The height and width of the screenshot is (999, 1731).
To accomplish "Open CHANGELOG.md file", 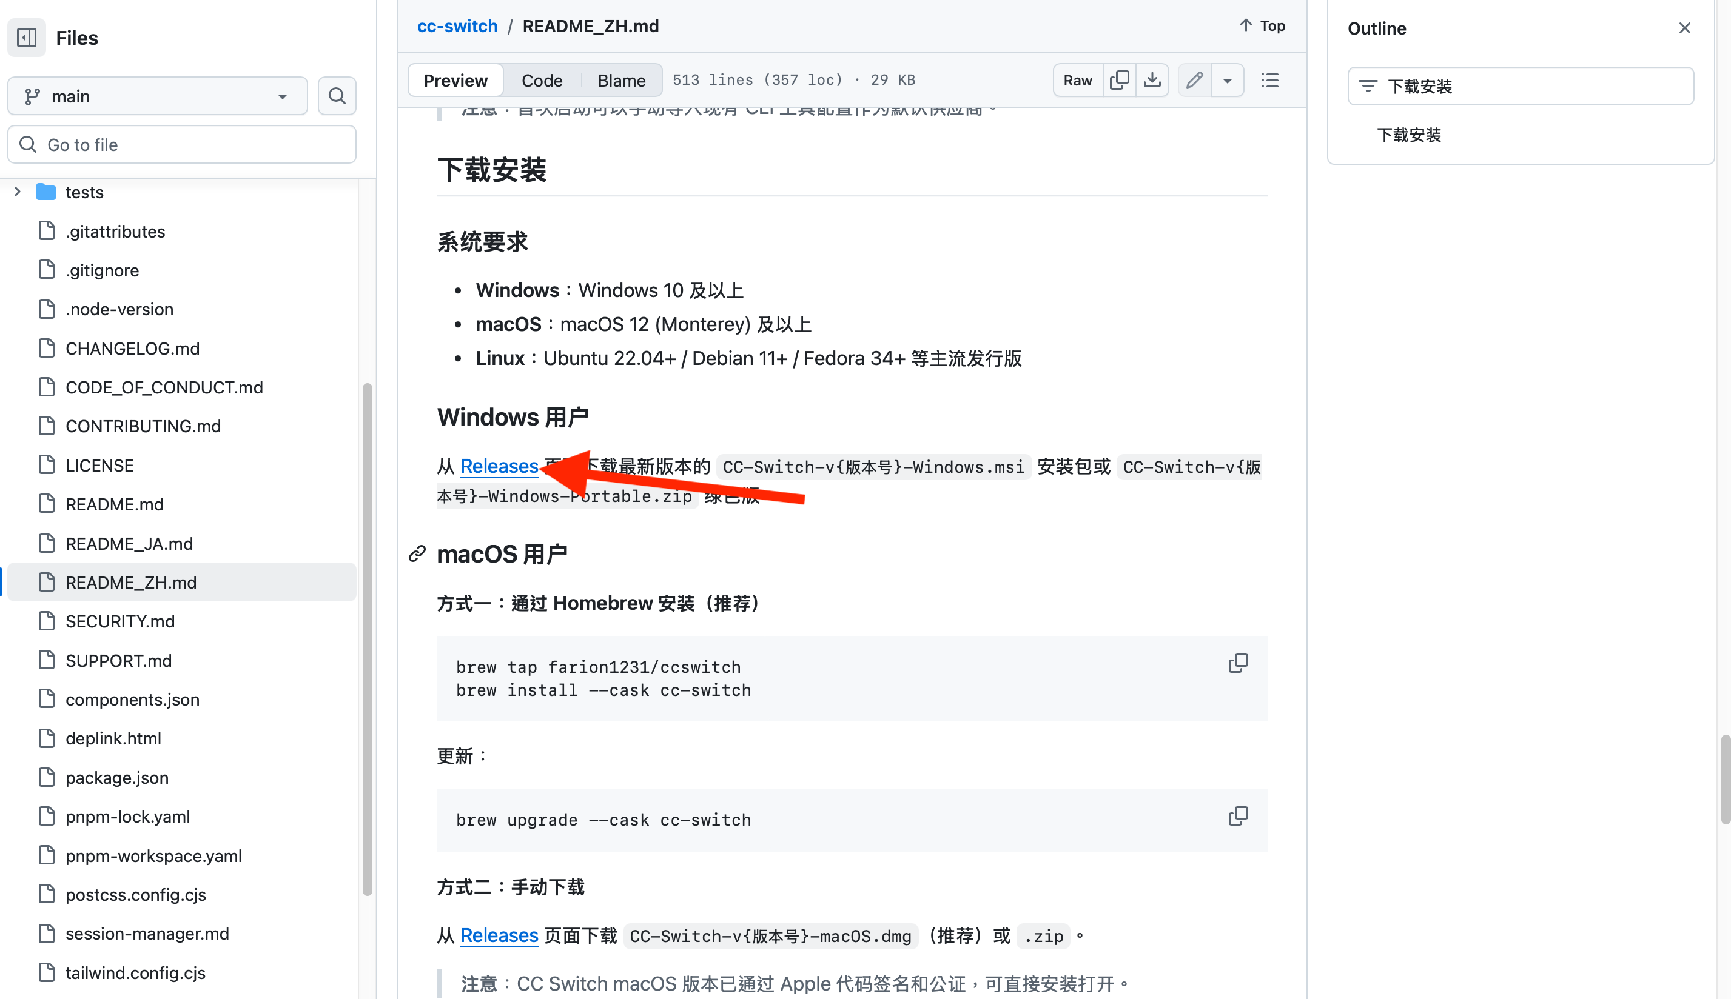I will tap(132, 349).
